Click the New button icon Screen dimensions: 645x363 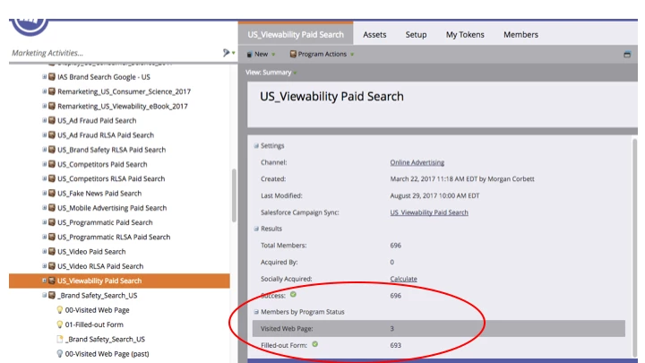[x=249, y=54]
